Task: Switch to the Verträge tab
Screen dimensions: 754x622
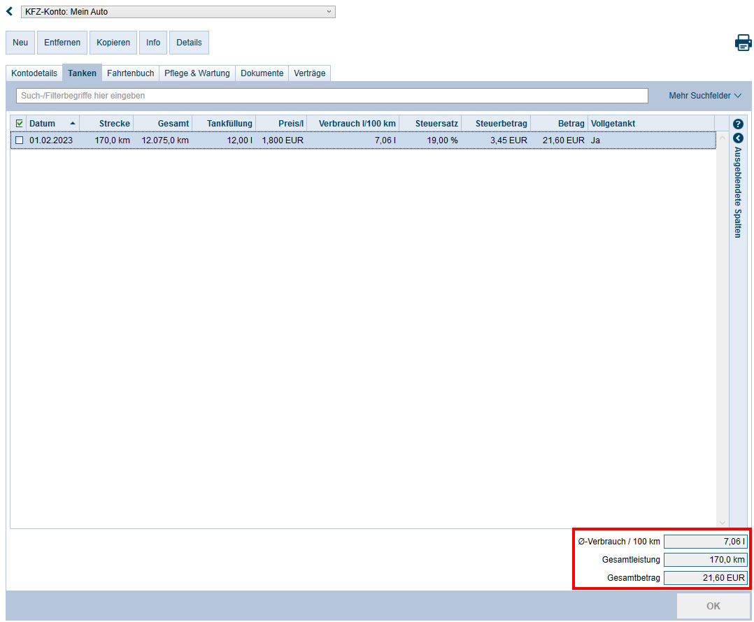Action: click(310, 73)
